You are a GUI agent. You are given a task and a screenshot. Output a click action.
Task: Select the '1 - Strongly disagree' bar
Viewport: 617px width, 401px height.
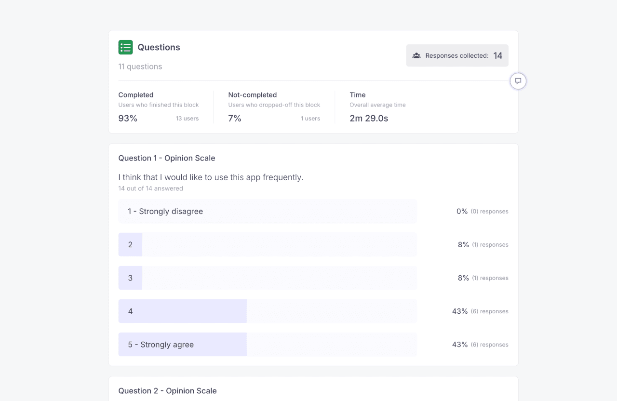[268, 212]
